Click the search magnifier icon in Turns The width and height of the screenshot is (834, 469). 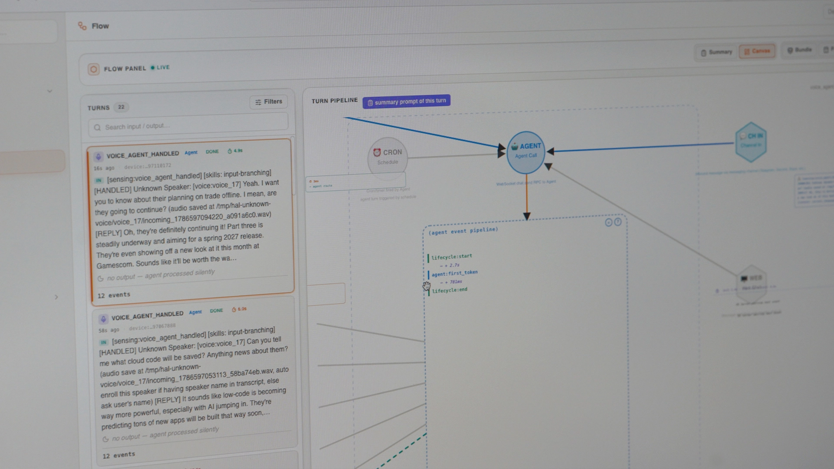click(x=97, y=128)
